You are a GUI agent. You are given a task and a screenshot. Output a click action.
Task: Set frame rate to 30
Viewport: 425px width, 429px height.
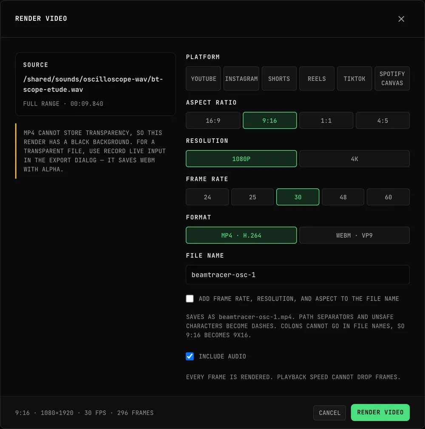(x=297, y=197)
